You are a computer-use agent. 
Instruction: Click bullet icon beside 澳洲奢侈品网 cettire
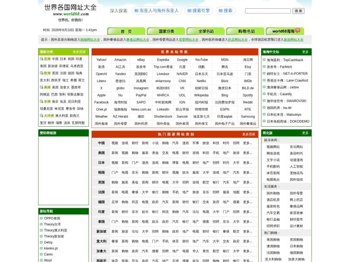pos(264,87)
